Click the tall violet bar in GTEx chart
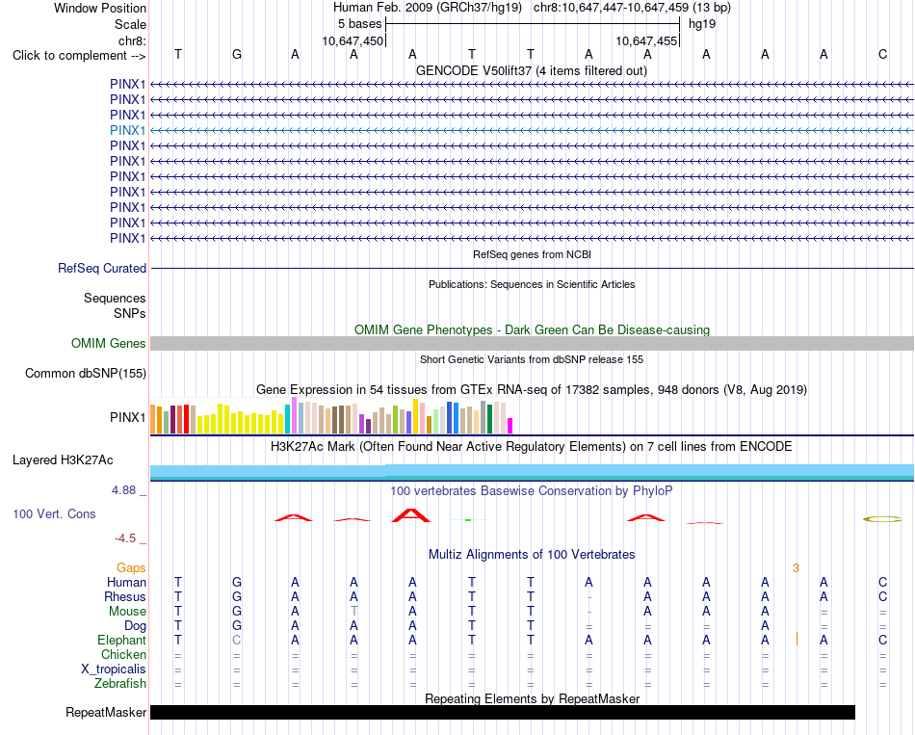The image size is (915, 735). [x=295, y=415]
